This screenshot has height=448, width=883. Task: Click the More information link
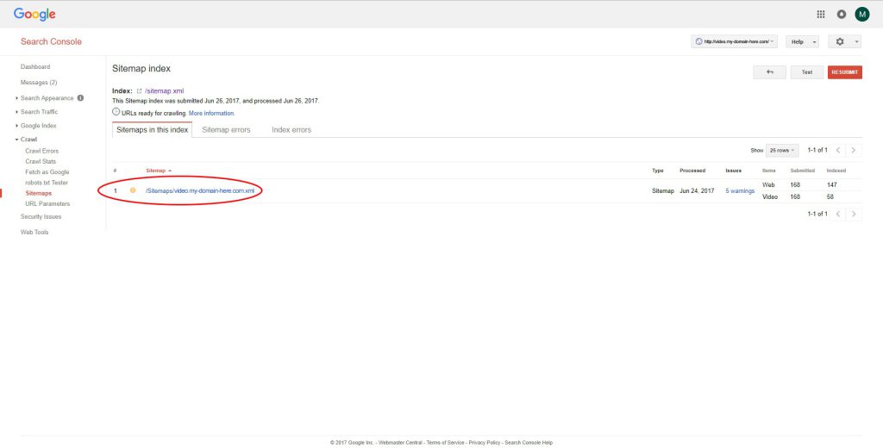pos(211,113)
